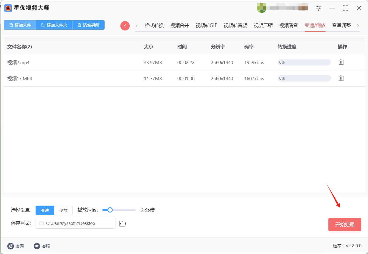Click the 星优视频大师 app logo icon
368x254 pixels.
[x=8, y=8]
